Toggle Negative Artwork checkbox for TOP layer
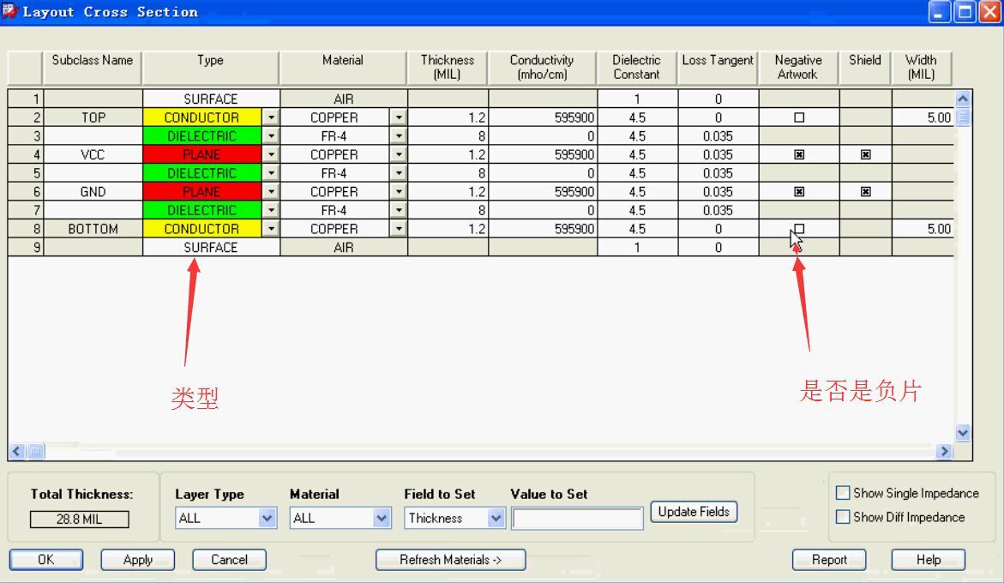 point(799,117)
